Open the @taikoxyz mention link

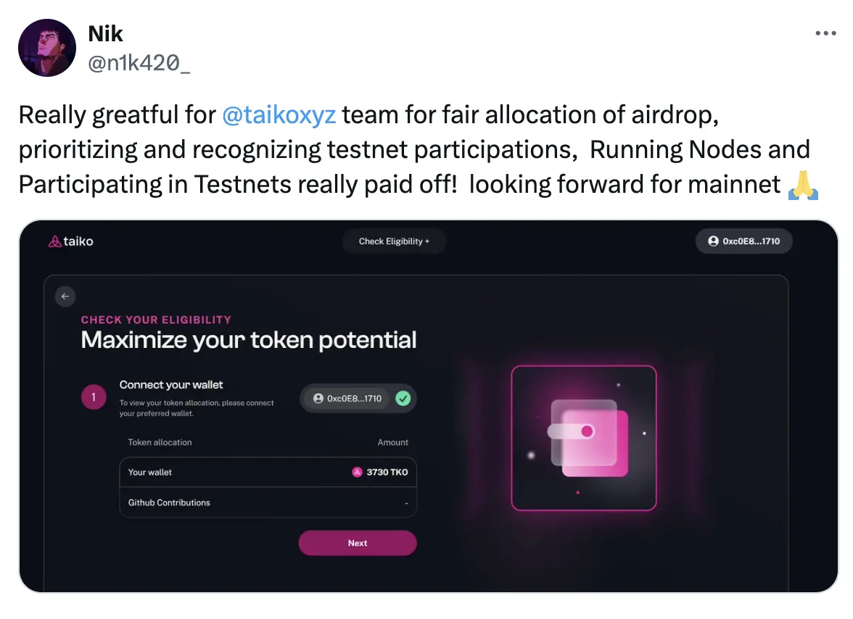(x=279, y=115)
